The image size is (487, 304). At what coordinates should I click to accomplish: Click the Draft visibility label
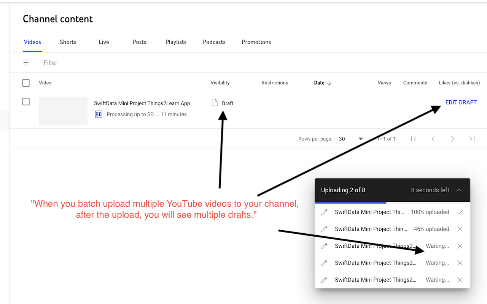(228, 103)
